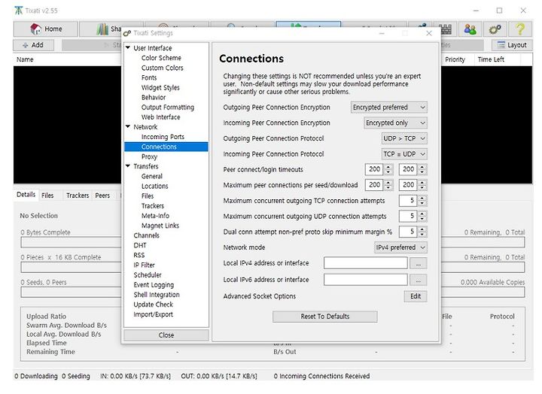
Task: Click second Maximum peer connections field
Action: click(408, 185)
